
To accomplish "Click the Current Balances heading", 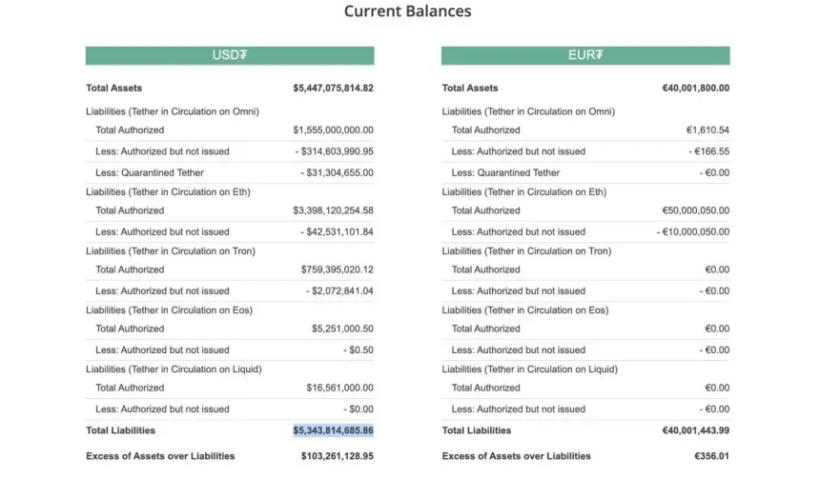I will coord(407,11).
